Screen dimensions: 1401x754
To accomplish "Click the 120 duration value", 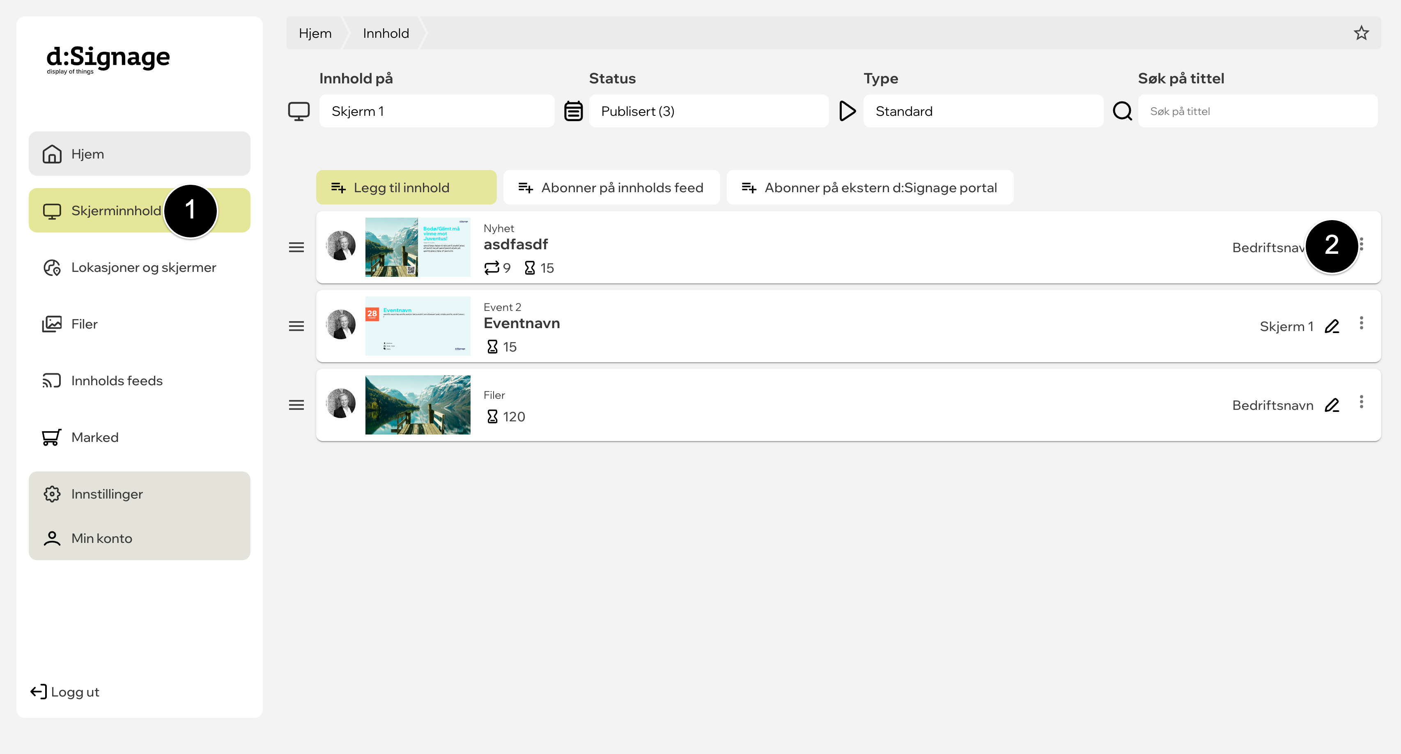I will pyautogui.click(x=513, y=417).
